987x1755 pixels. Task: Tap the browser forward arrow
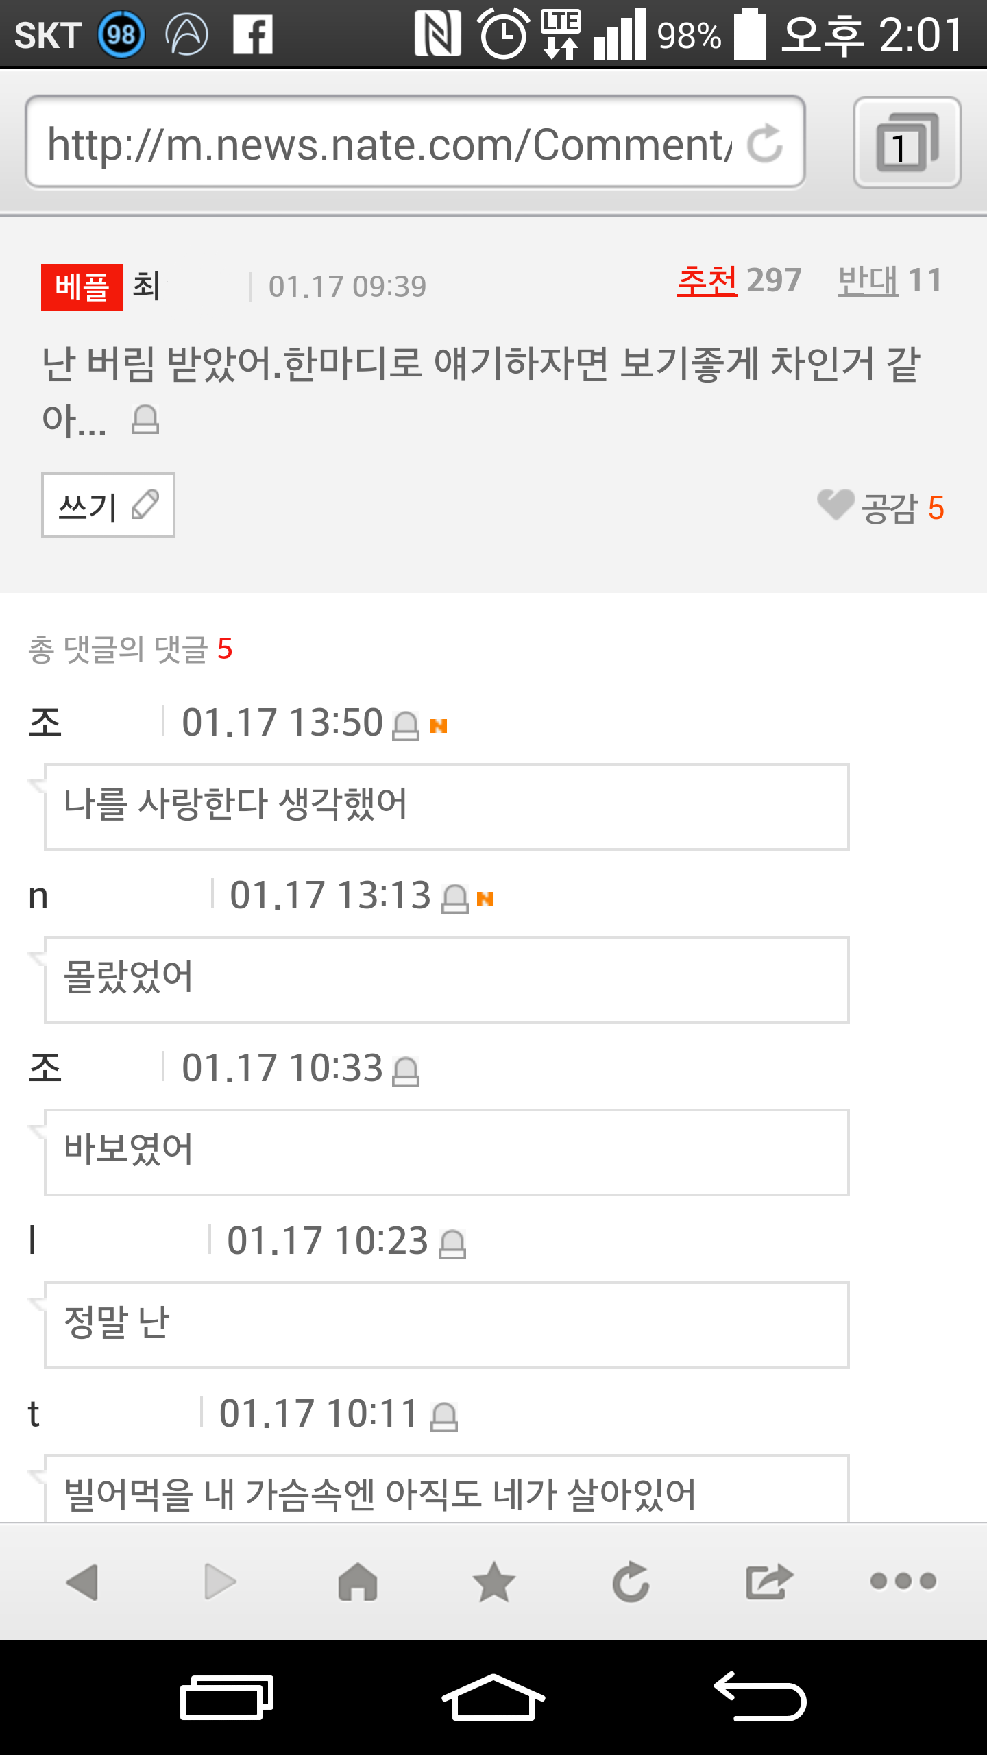point(220,1582)
